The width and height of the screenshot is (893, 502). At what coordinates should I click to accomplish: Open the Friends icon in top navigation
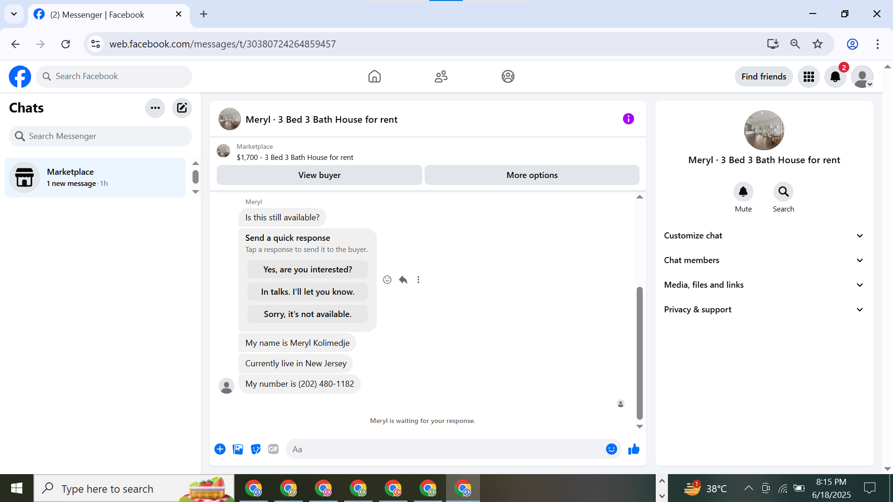pyautogui.click(x=441, y=76)
